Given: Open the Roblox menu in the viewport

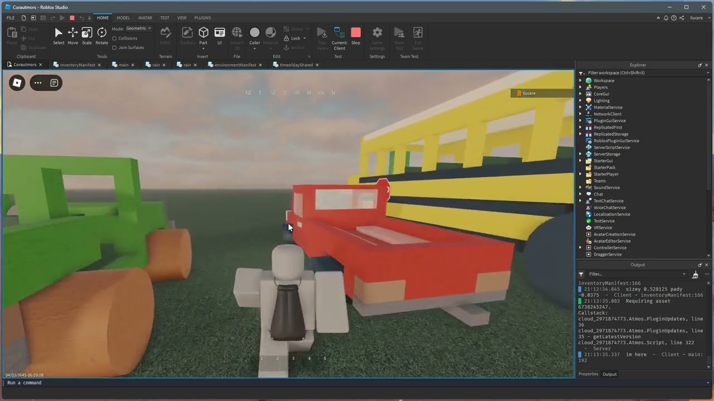Looking at the screenshot, I should (x=17, y=83).
